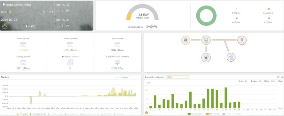
Task: Click the Napájení panel title
Action: click(x=5, y=77)
